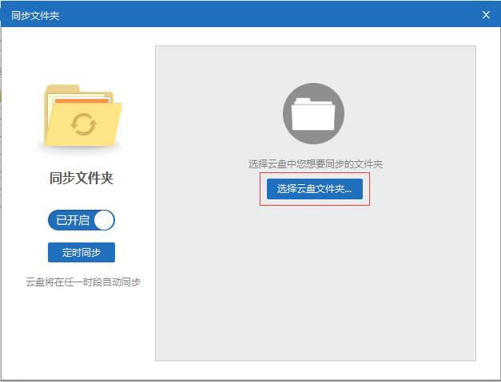Close the 同步文件夹 dialog with X
The width and height of the screenshot is (501, 382).
click(486, 14)
